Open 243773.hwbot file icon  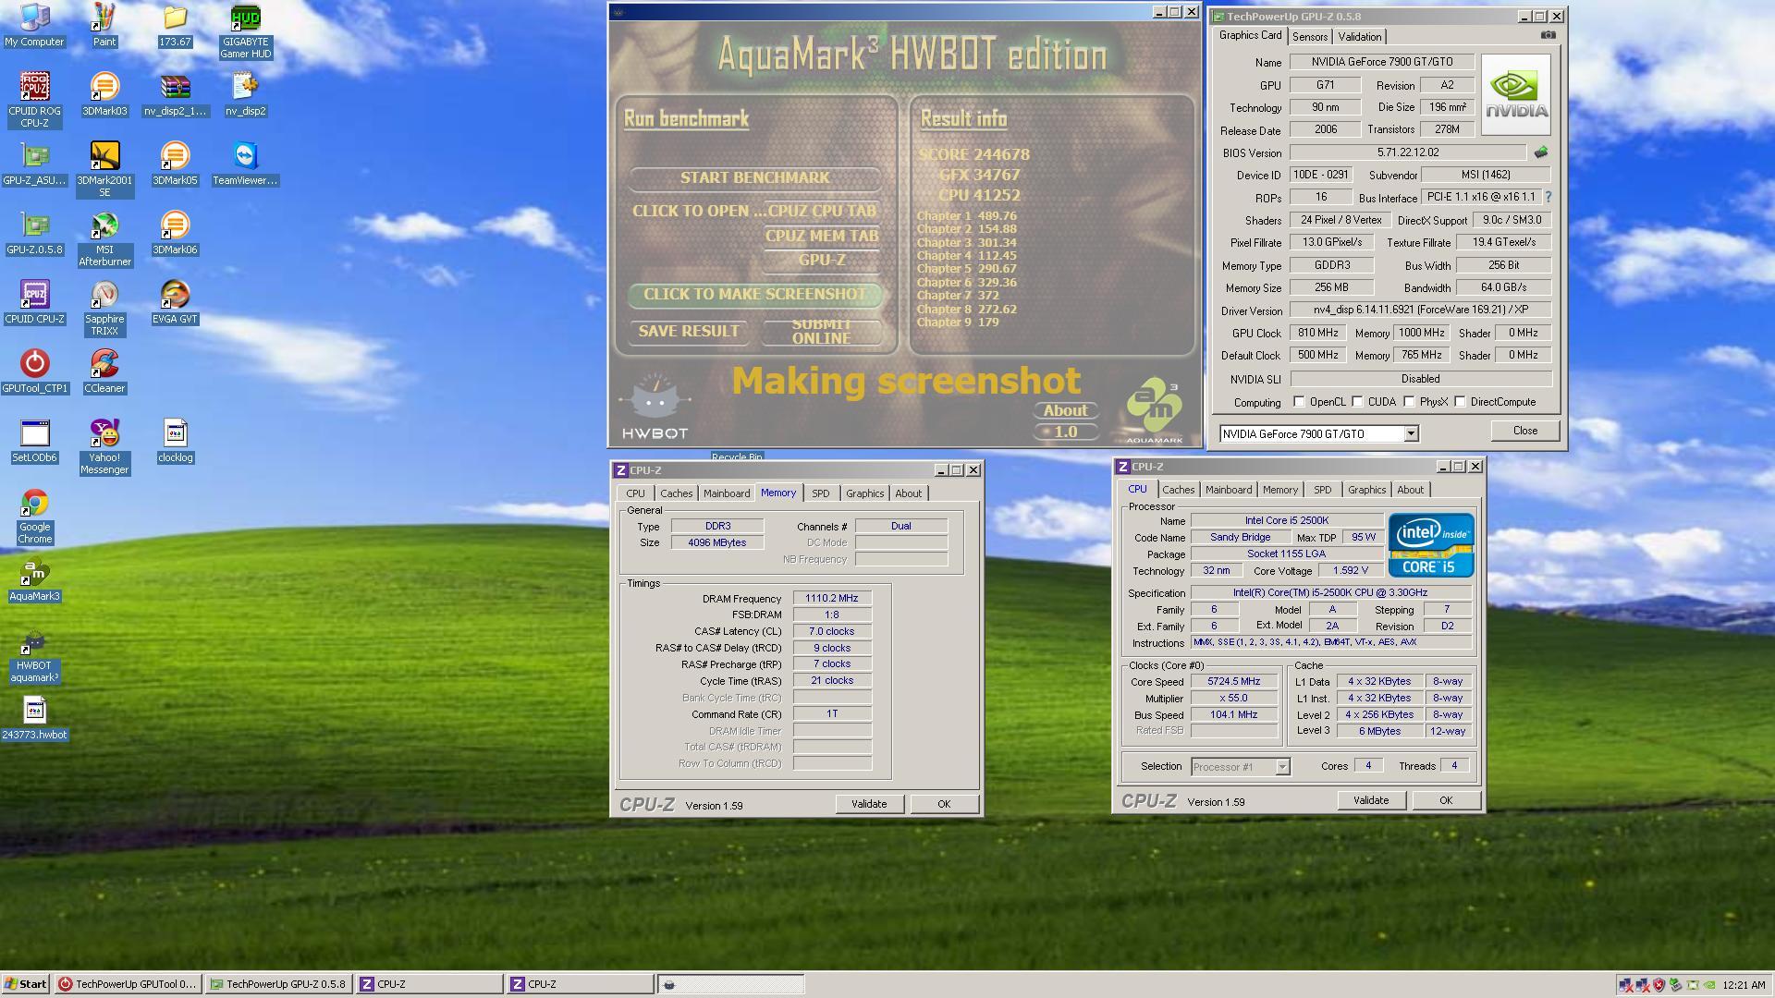tap(34, 718)
